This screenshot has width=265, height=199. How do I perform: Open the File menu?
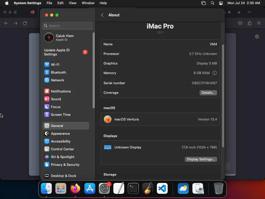coord(49,3)
